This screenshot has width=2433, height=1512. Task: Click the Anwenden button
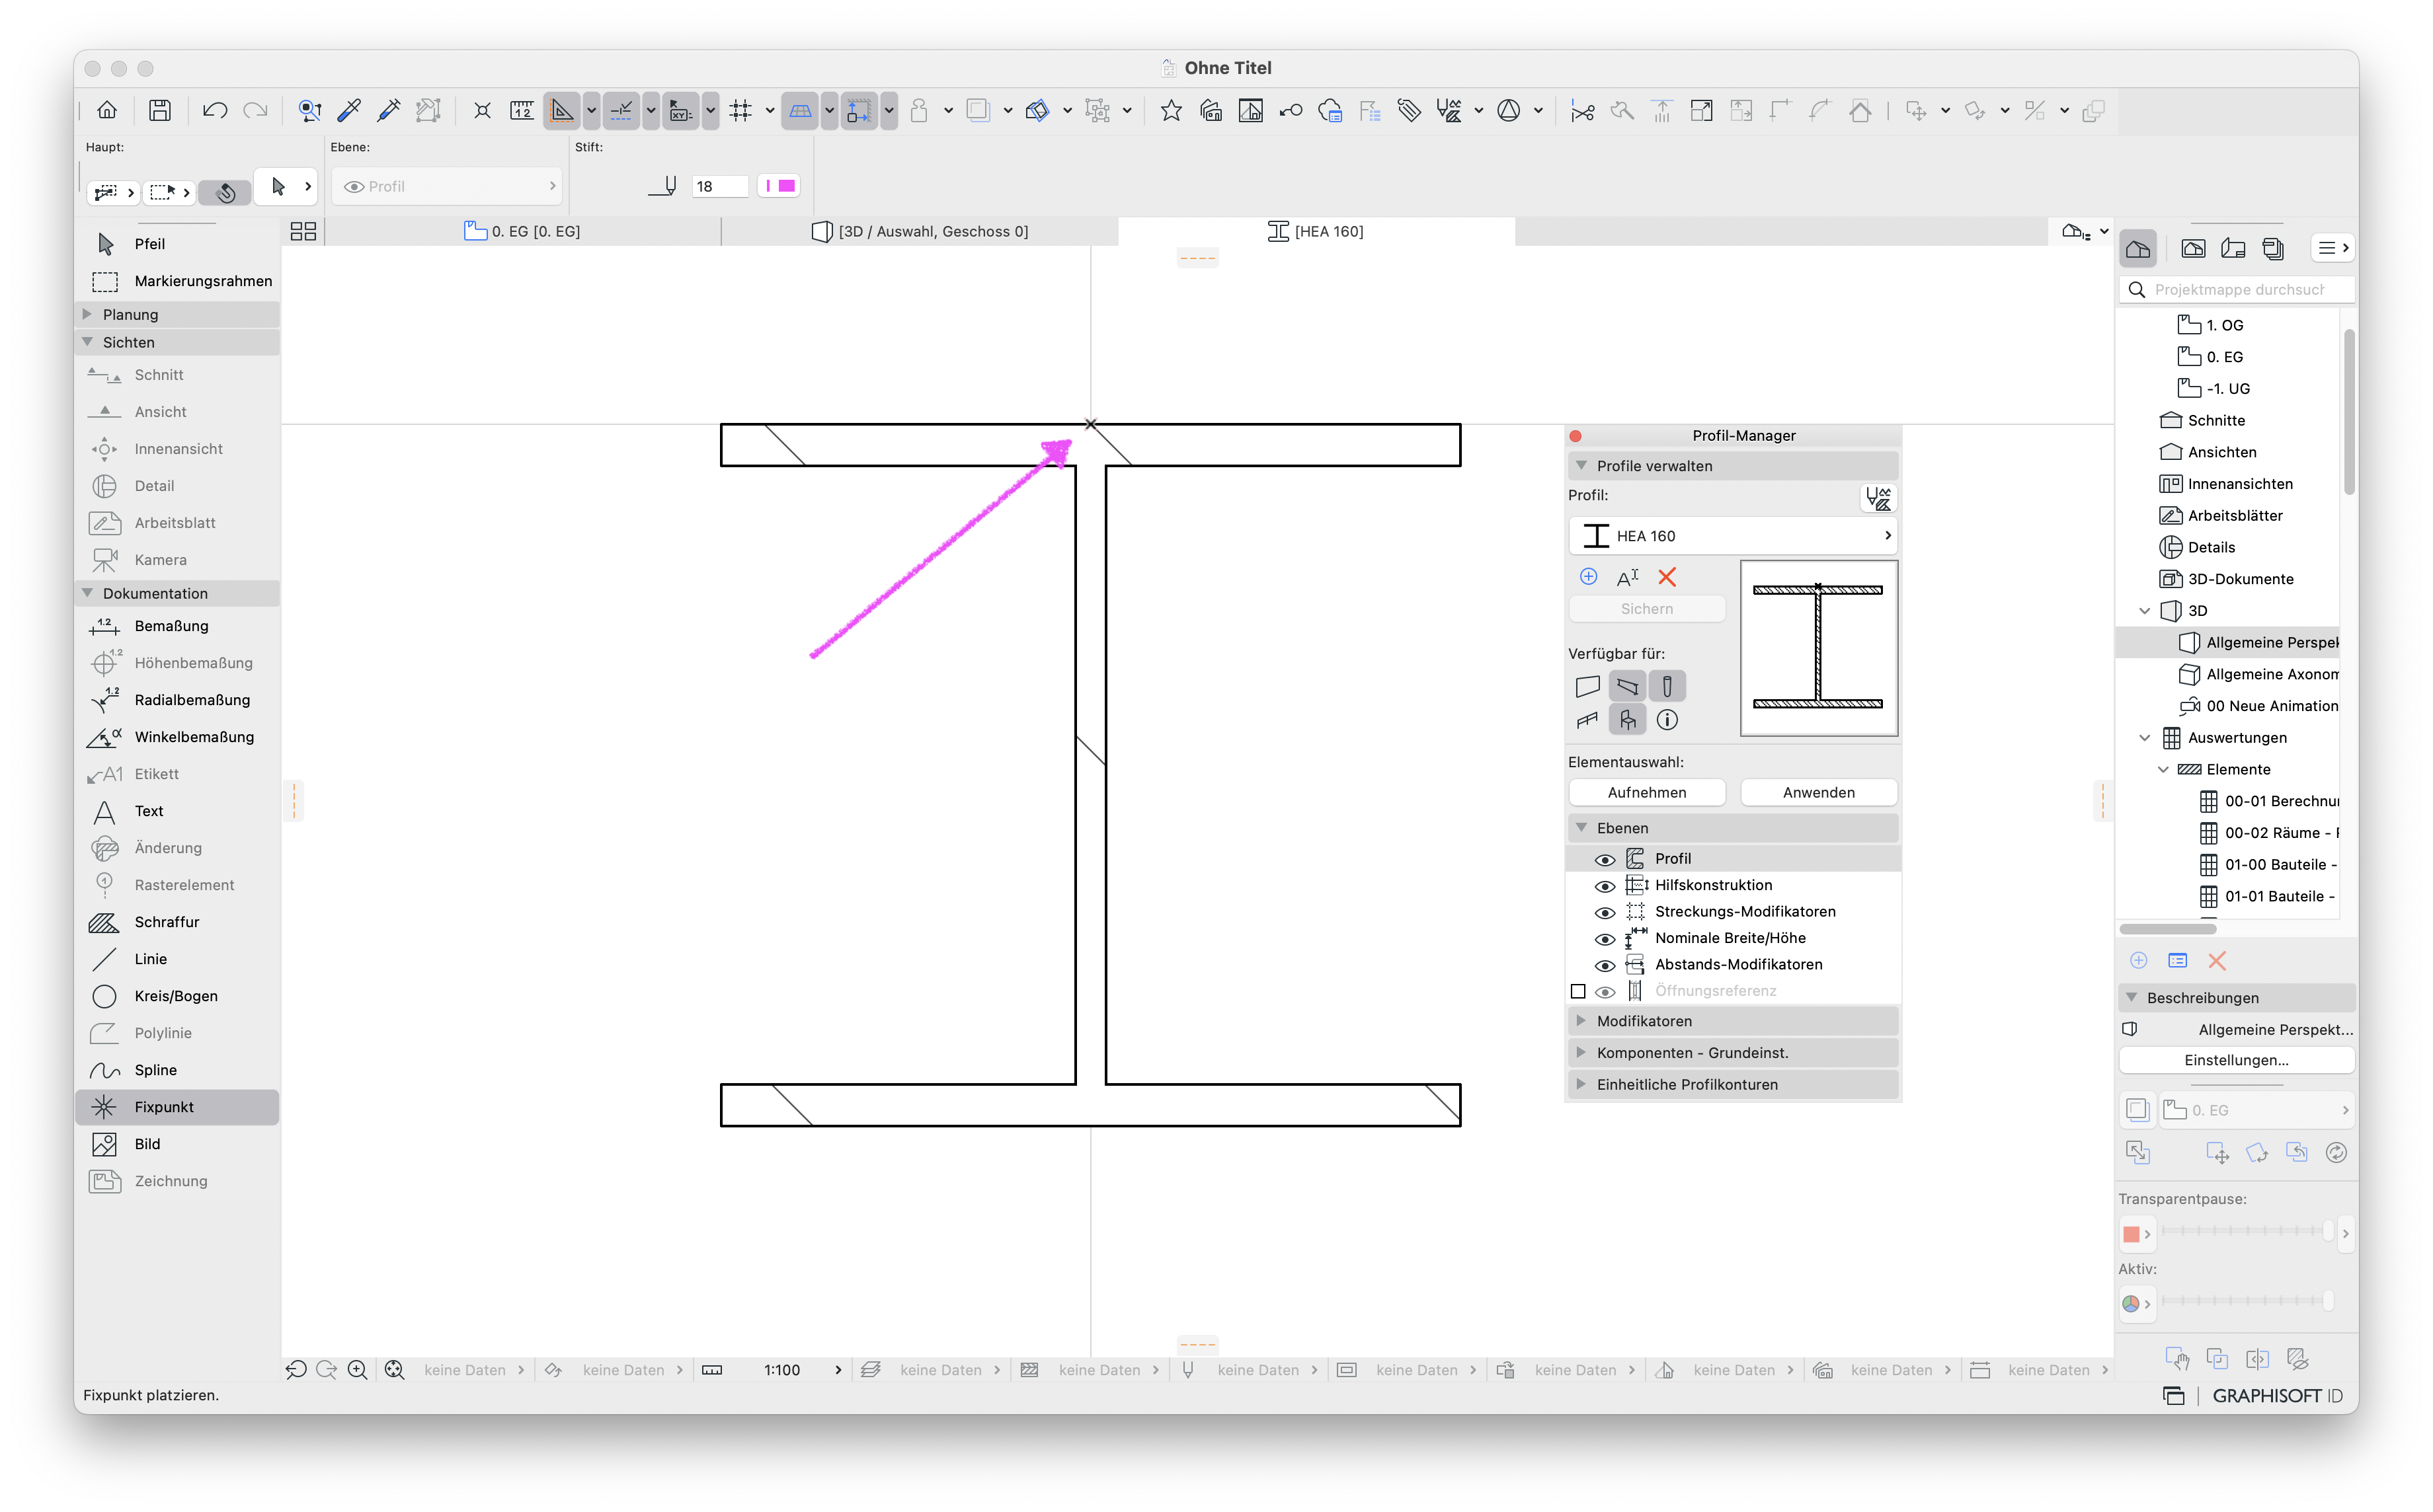1817,793
